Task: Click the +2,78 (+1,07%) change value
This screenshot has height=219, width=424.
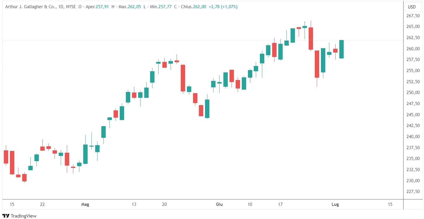Action: coord(223,7)
